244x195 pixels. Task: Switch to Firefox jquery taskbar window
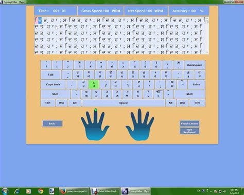(74, 191)
